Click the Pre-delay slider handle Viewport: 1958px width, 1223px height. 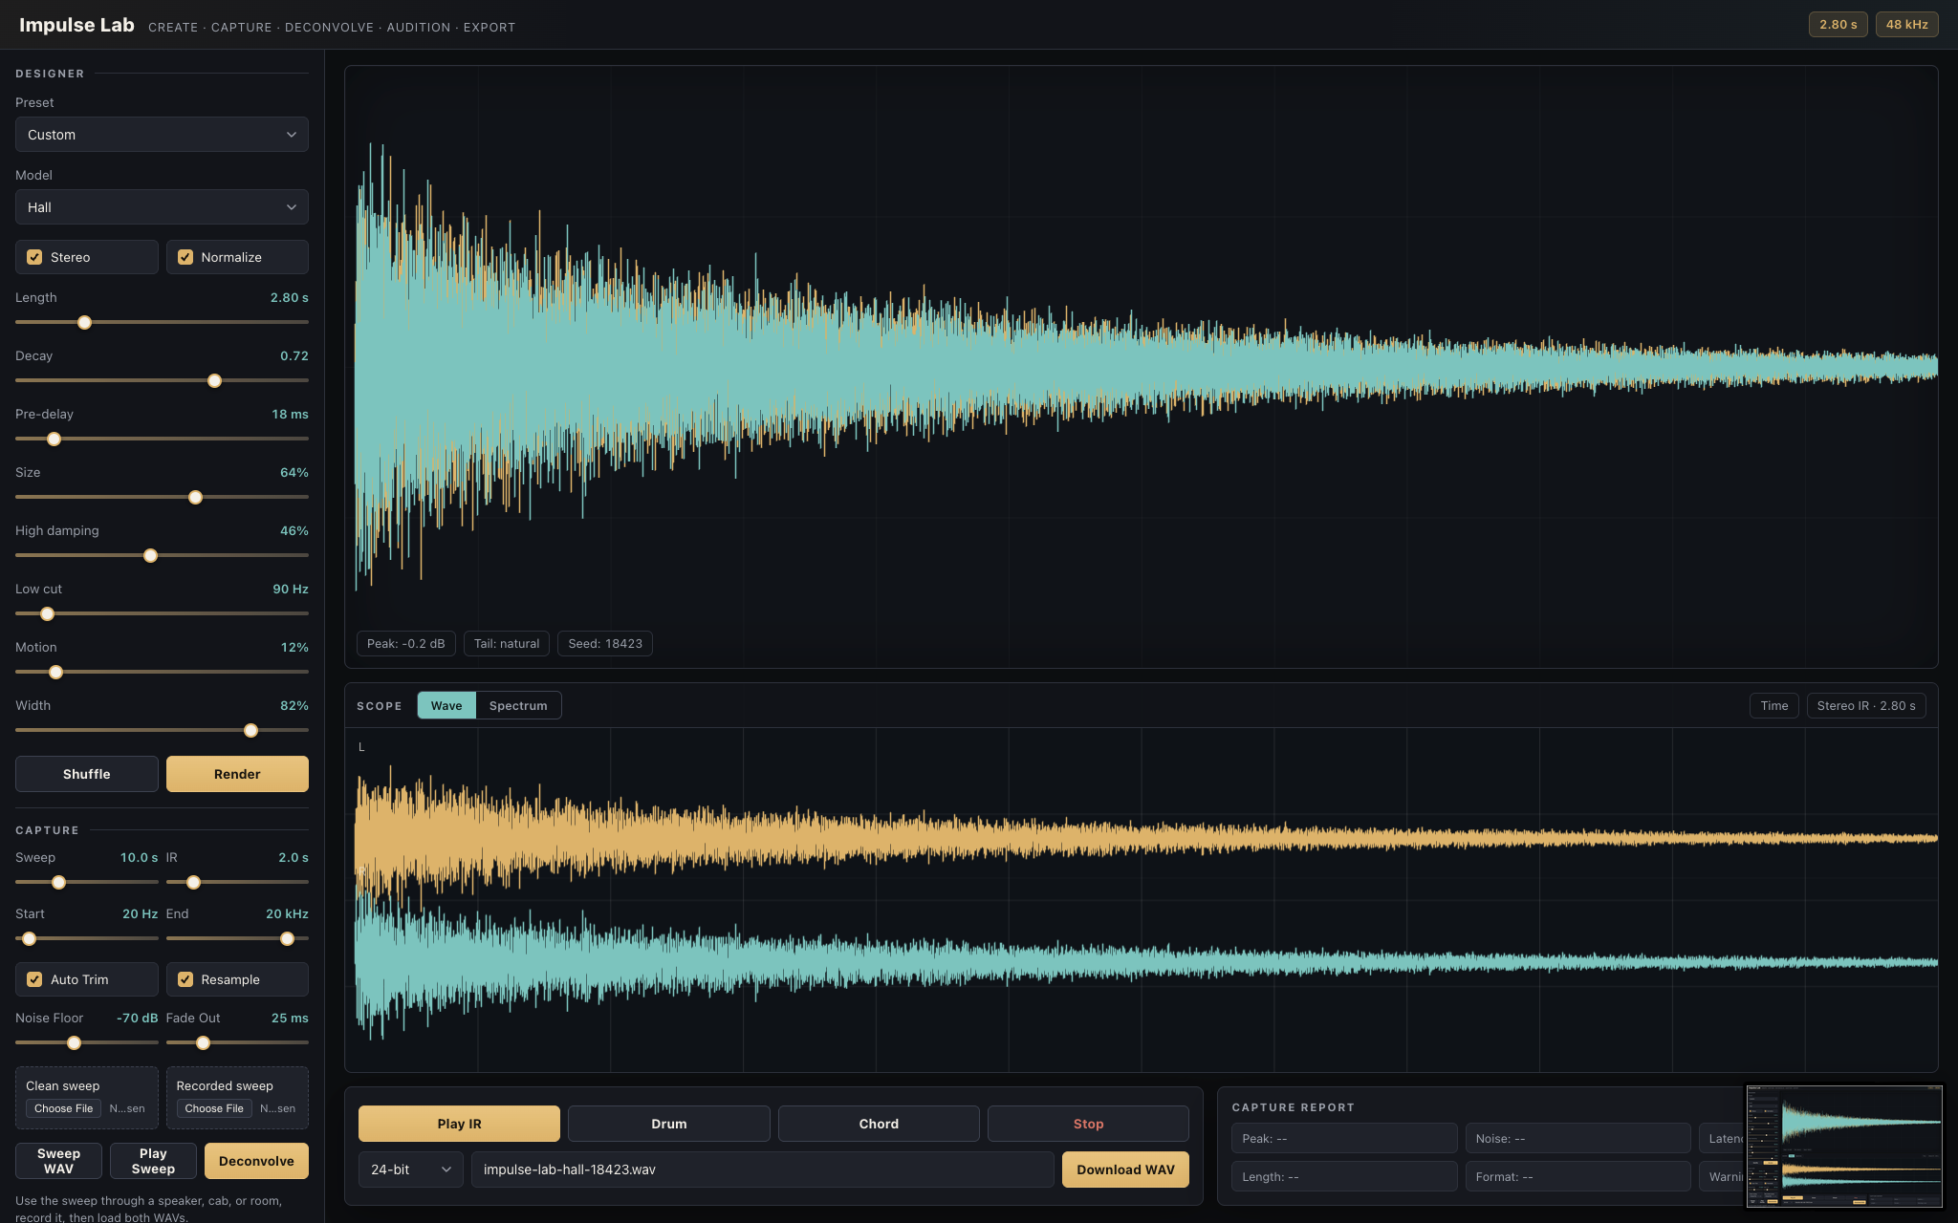pyautogui.click(x=54, y=440)
